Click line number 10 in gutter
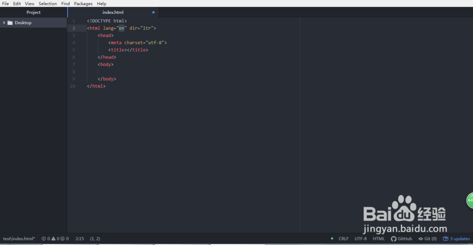 (72, 86)
